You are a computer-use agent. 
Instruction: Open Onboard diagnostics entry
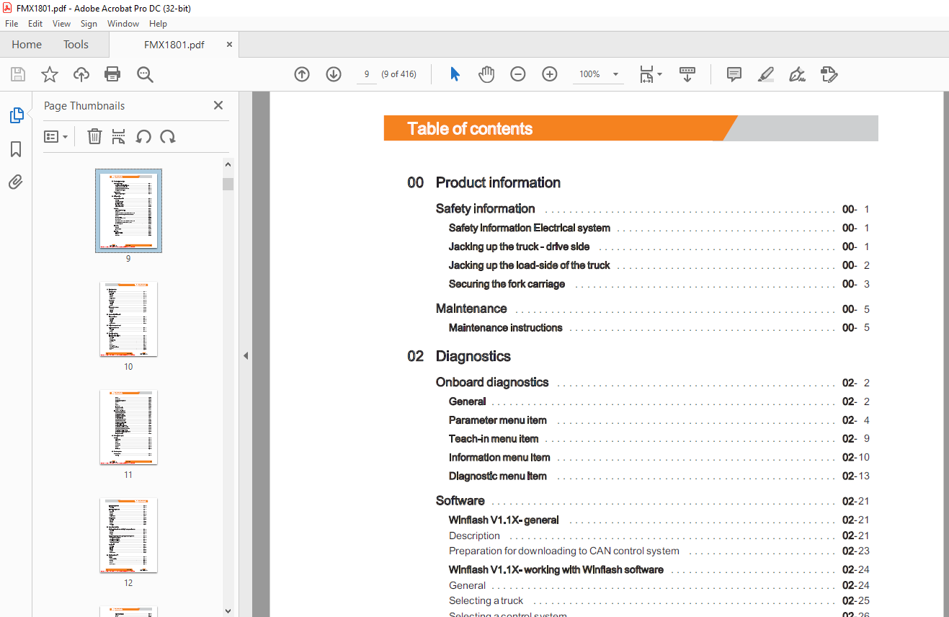pyautogui.click(x=492, y=383)
